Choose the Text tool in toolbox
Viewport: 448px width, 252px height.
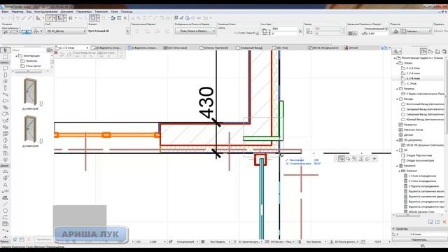coord(5,185)
